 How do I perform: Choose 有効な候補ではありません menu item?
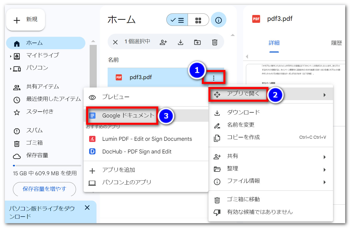270,212
